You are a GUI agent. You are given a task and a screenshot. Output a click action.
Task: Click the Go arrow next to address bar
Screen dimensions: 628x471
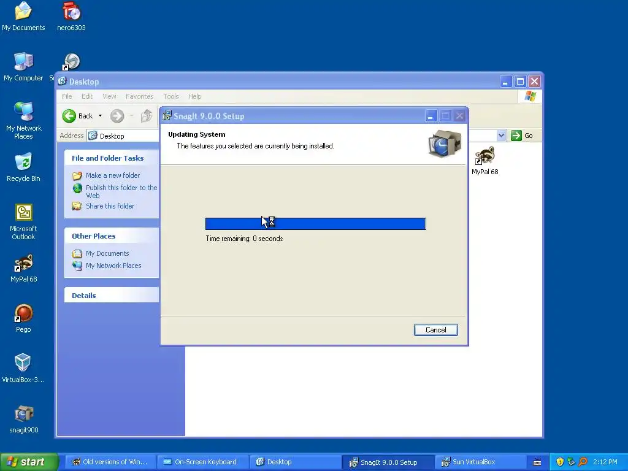pos(516,136)
